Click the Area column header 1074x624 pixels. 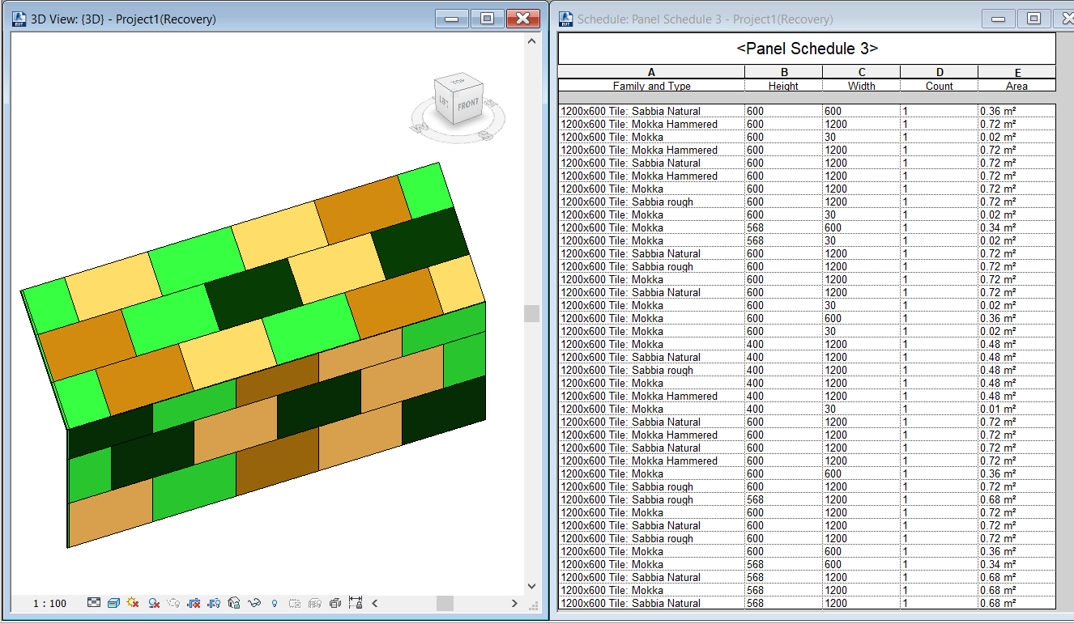[1016, 85]
